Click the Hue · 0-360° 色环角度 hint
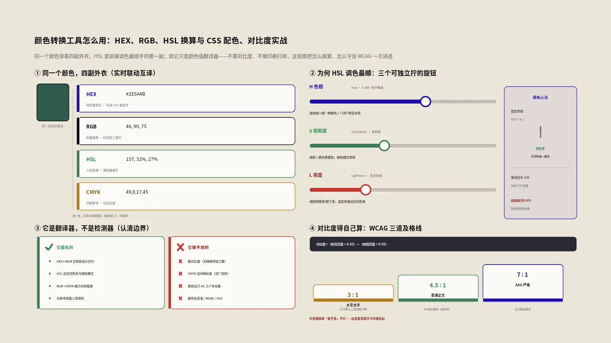Viewport: 611px width, 343px height. point(367,88)
